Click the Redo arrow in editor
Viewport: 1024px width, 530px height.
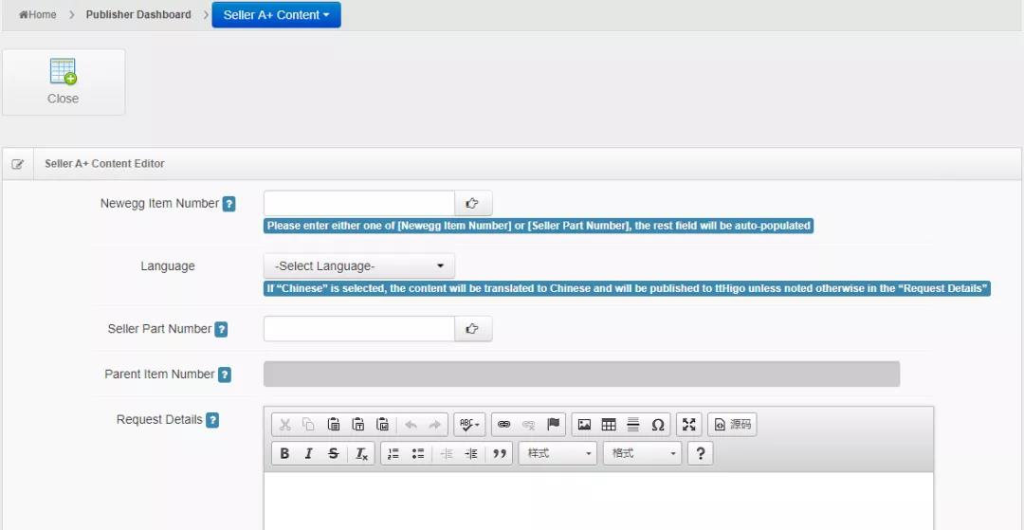pyautogui.click(x=435, y=425)
